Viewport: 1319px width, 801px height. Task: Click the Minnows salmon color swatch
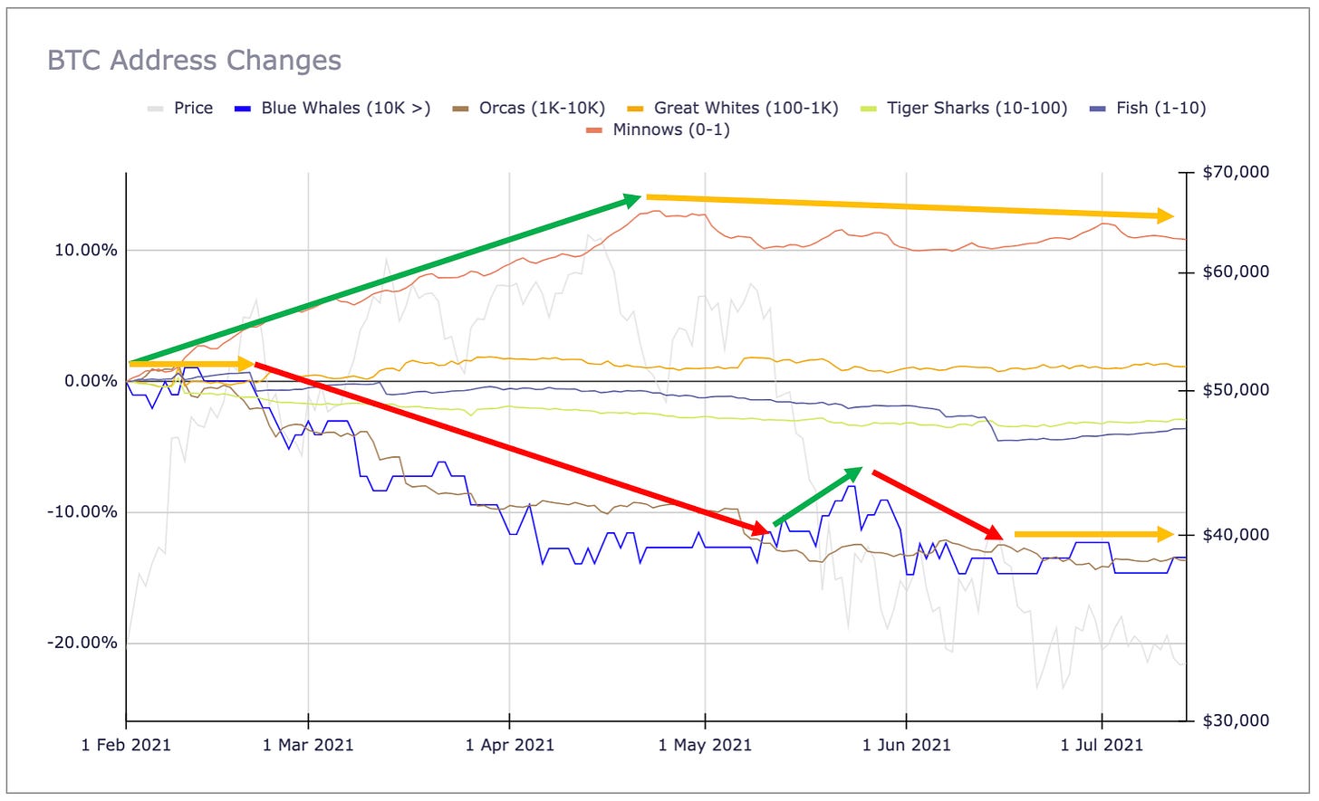(593, 130)
